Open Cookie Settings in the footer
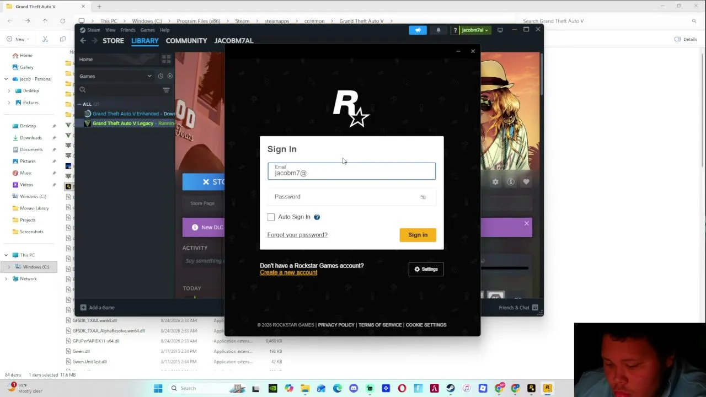 pyautogui.click(x=426, y=325)
